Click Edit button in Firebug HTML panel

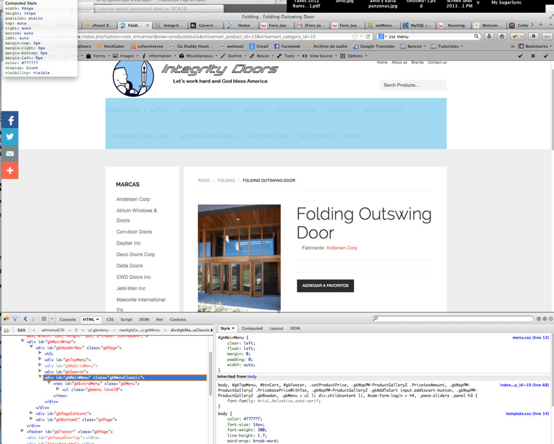click(x=22, y=330)
